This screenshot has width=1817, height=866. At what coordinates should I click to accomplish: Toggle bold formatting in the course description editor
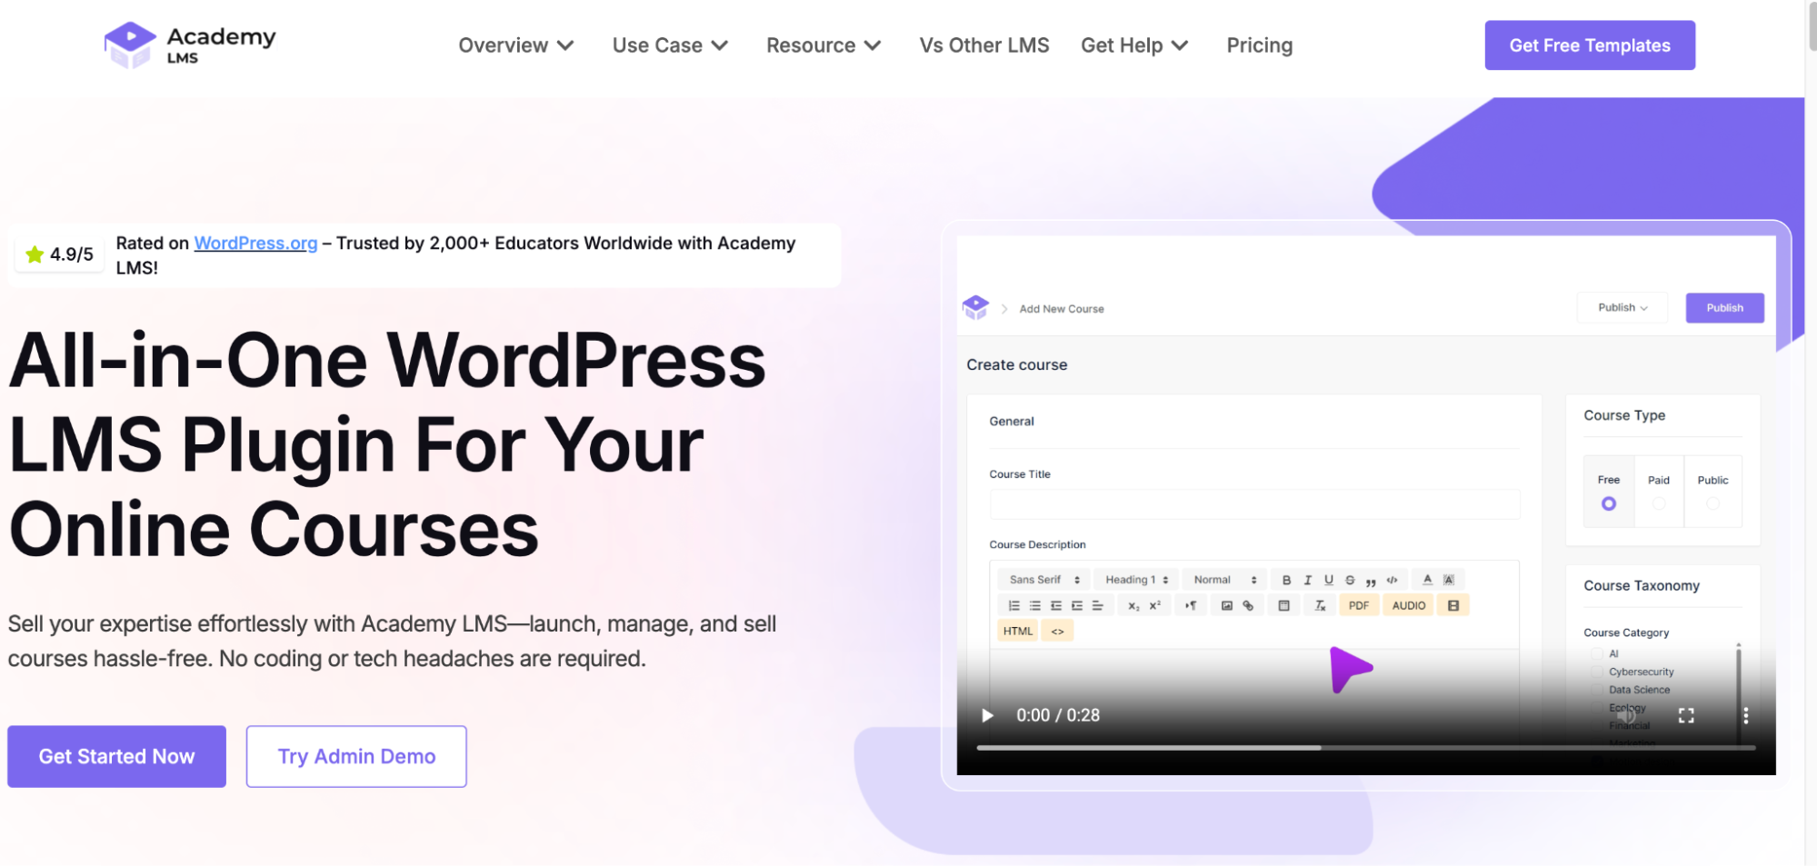pyautogui.click(x=1286, y=580)
